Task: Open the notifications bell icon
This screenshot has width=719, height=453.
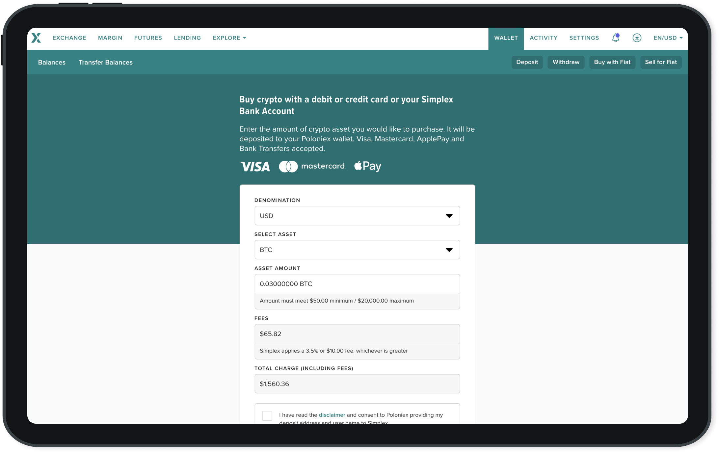Action: pos(616,38)
